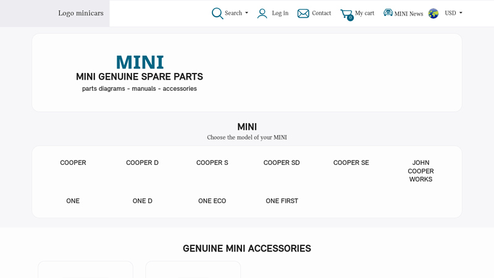Click the Logo minicars home link
Viewport: 494px width, 278px height.
click(x=81, y=13)
